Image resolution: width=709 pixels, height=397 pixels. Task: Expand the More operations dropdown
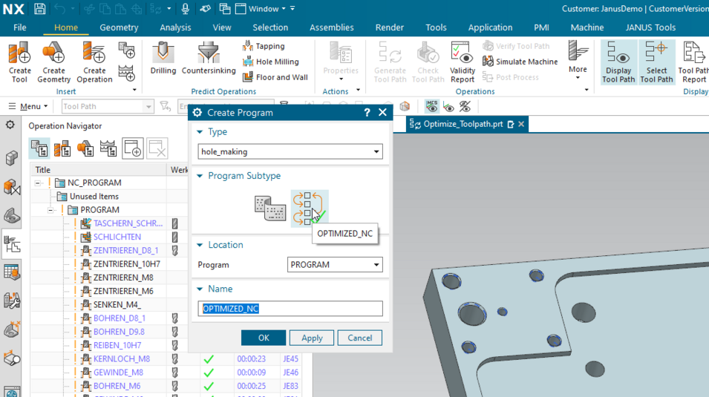pyautogui.click(x=578, y=61)
